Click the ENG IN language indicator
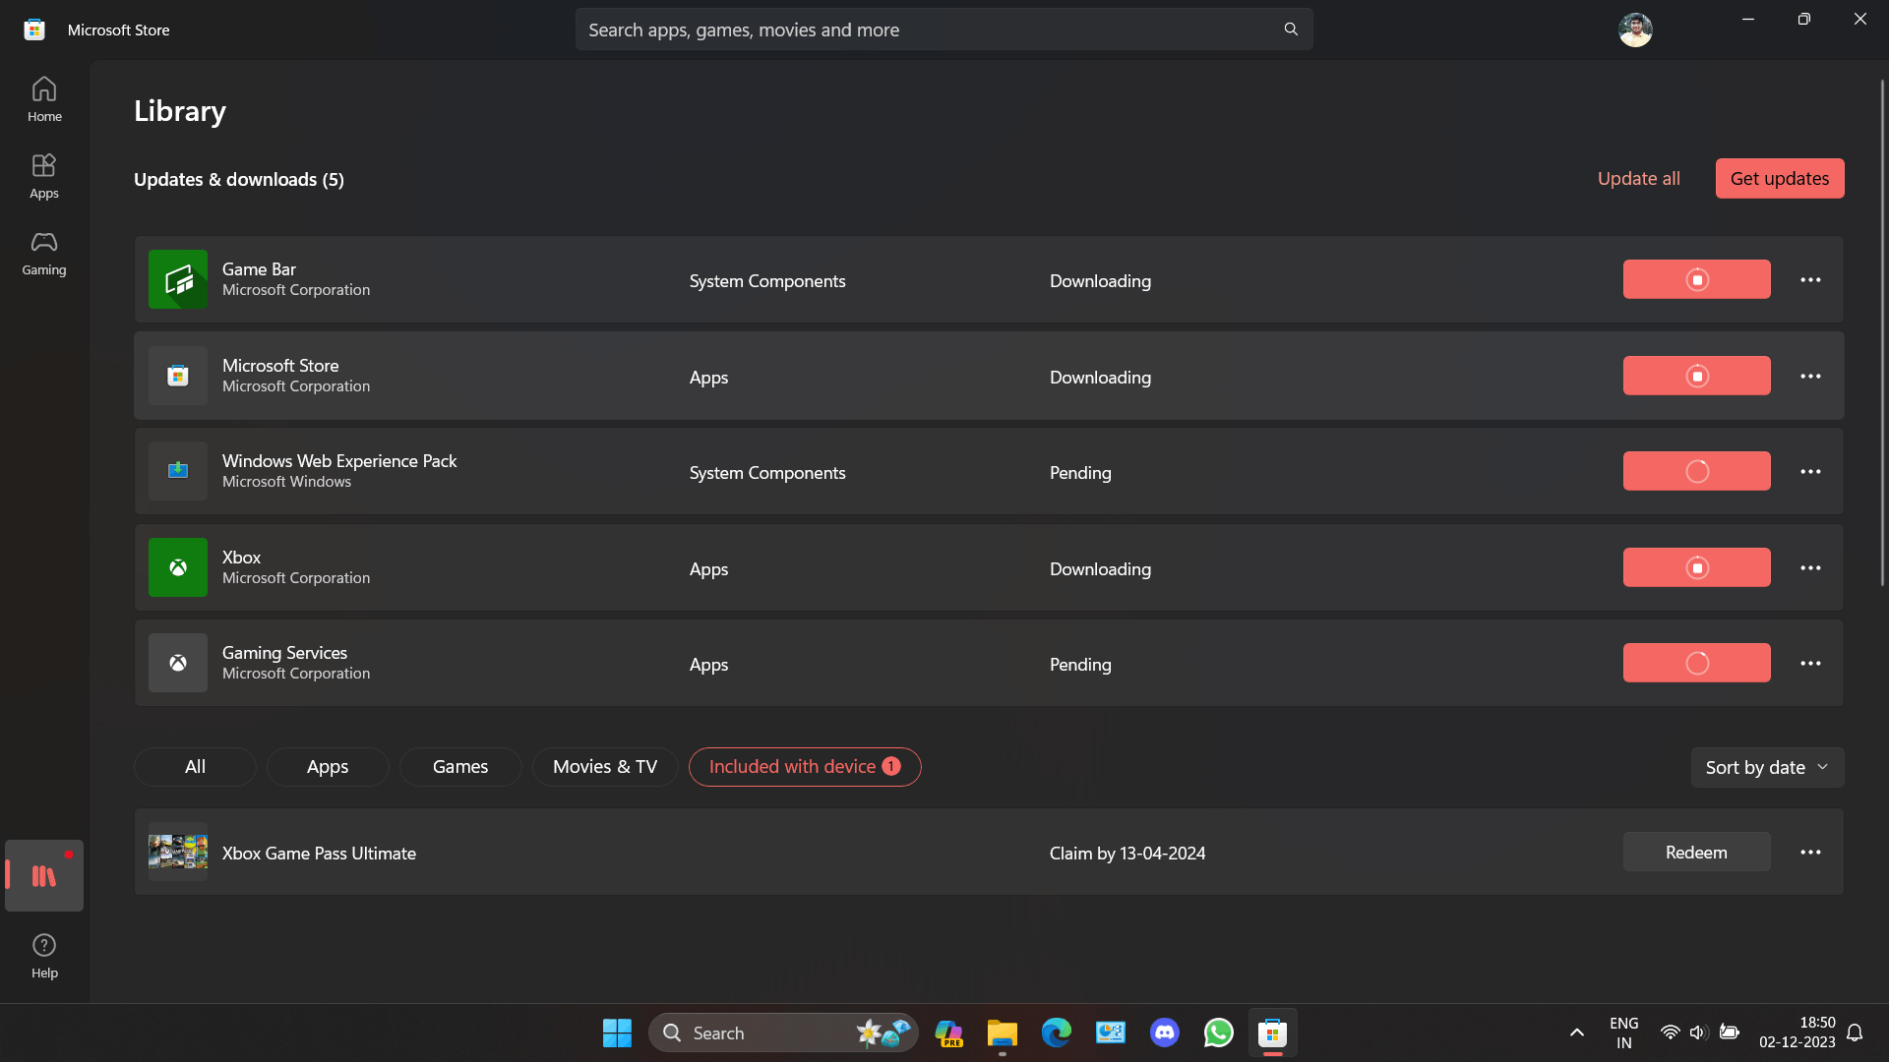1889x1062 pixels. (1623, 1032)
